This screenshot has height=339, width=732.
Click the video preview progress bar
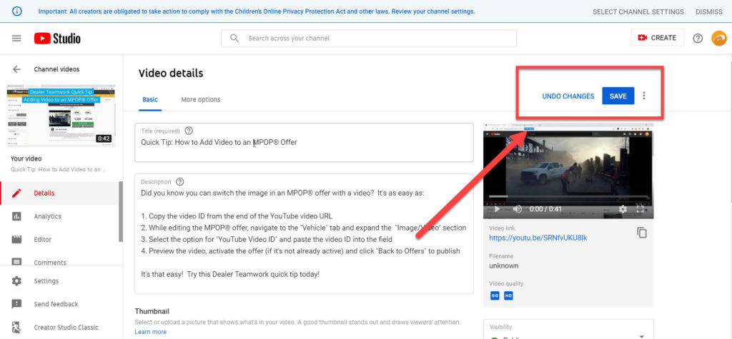point(568,197)
